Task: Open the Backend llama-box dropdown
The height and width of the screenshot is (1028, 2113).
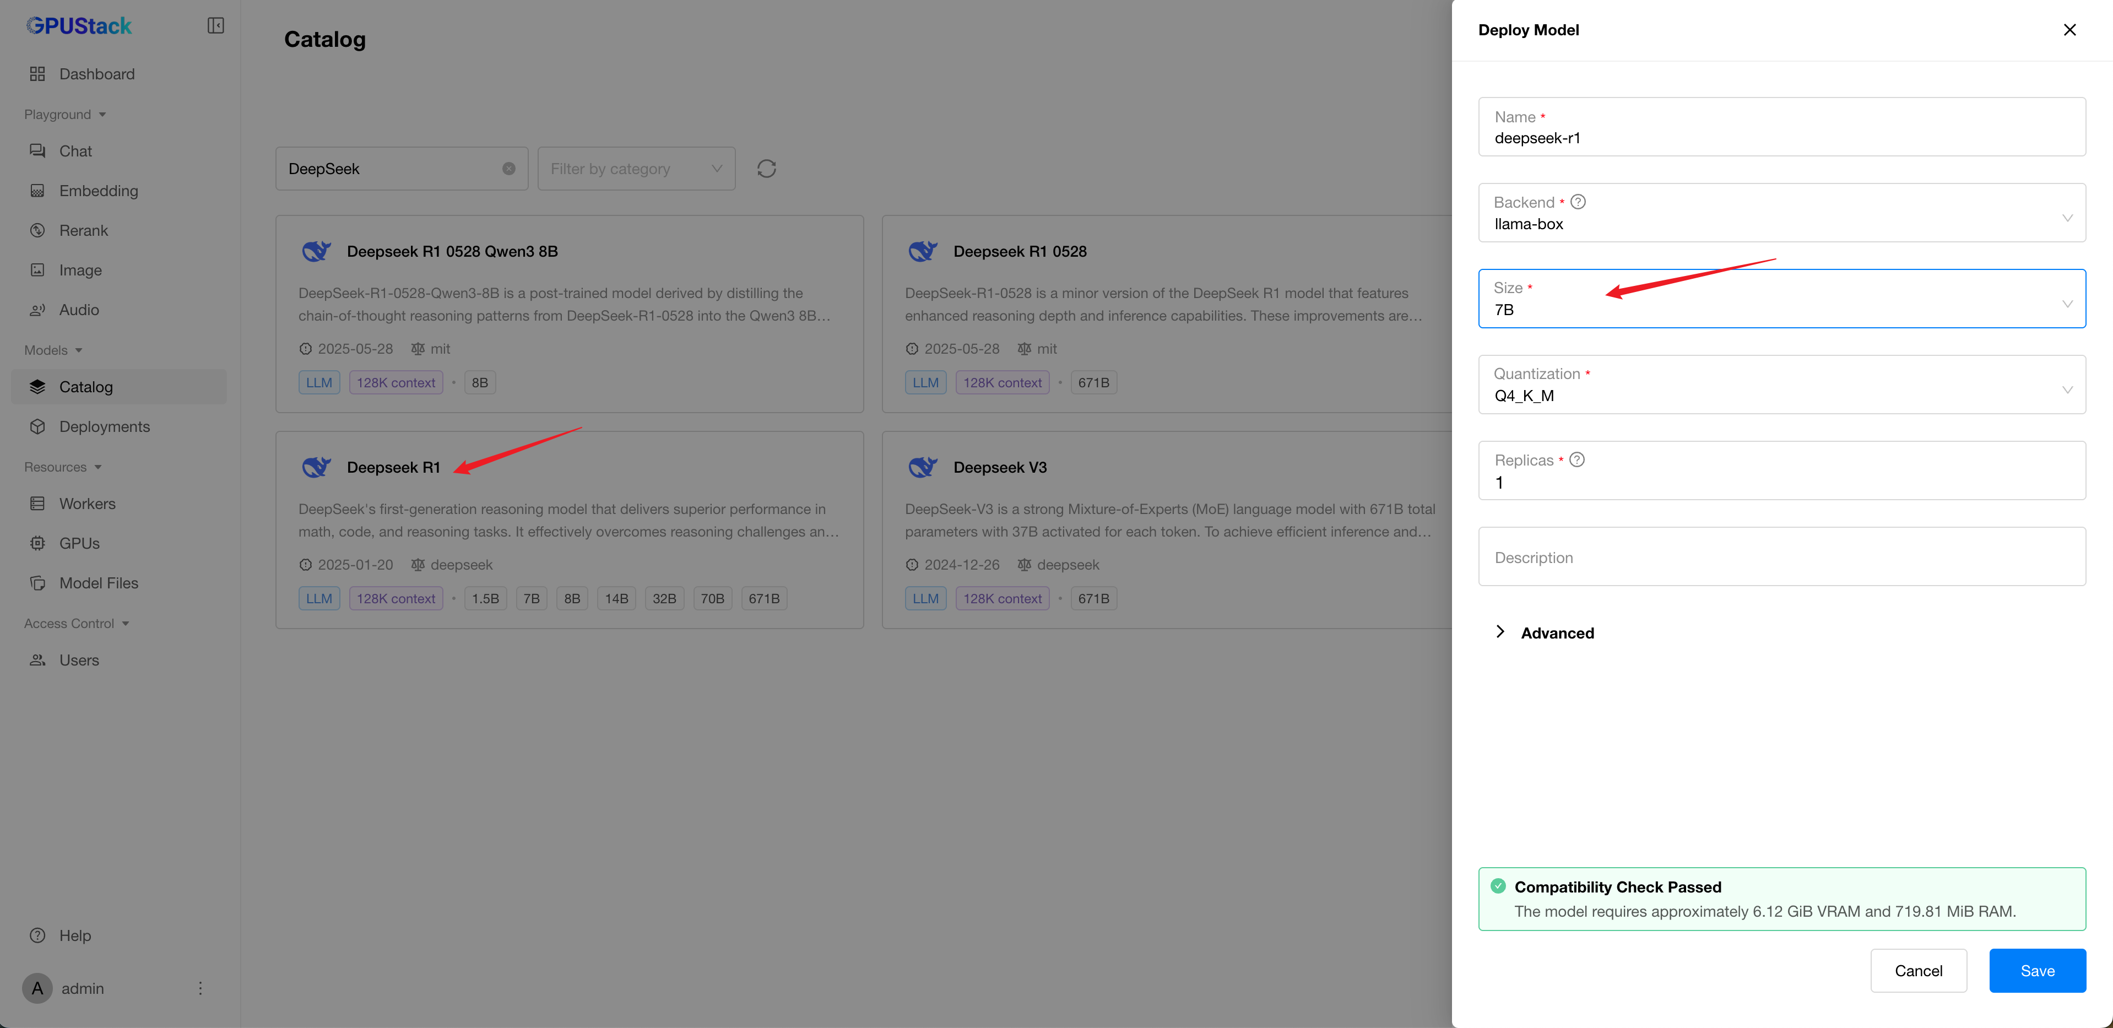Action: (x=1781, y=213)
